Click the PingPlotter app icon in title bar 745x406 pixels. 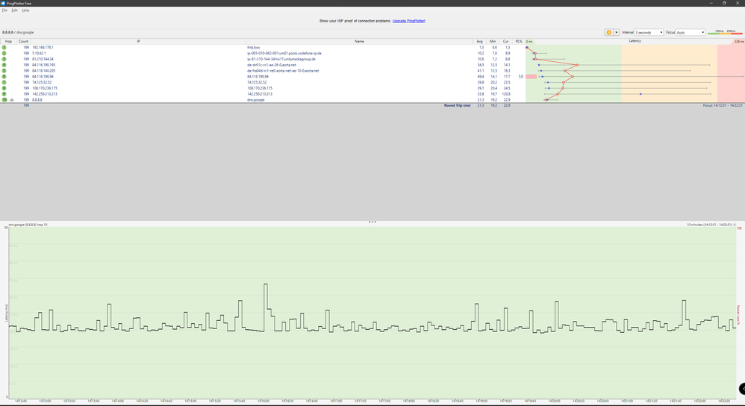pyautogui.click(x=3, y=3)
